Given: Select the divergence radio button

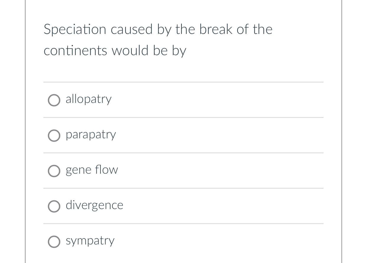Looking at the screenshot, I should [54, 206].
